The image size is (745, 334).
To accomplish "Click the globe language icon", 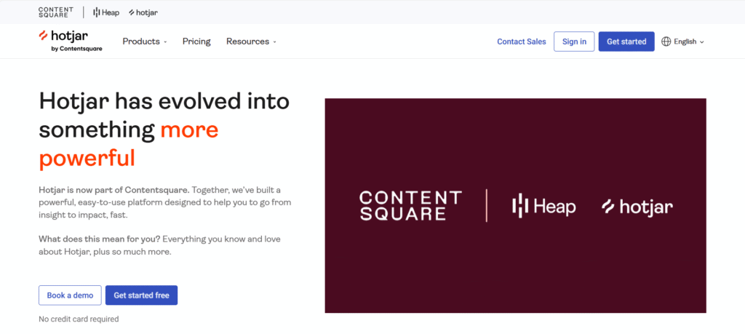I will pos(666,41).
